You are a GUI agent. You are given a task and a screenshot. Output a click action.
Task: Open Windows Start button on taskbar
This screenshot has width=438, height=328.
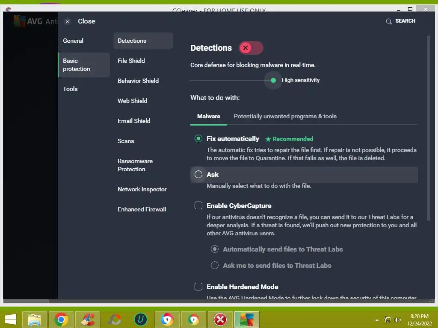coord(11,319)
